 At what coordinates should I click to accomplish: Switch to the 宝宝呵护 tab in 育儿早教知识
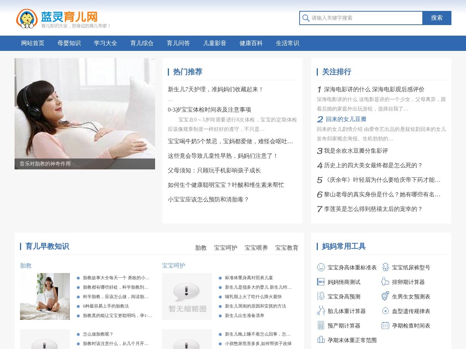pos(226,248)
